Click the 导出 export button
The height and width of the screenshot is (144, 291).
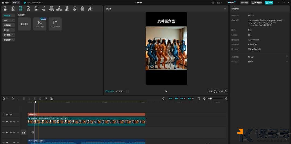coord(269,3)
